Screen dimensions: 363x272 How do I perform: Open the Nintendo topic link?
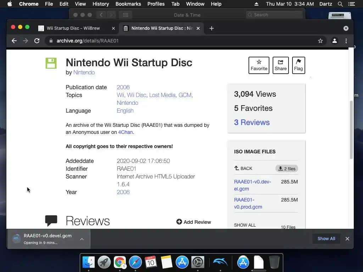click(x=127, y=103)
